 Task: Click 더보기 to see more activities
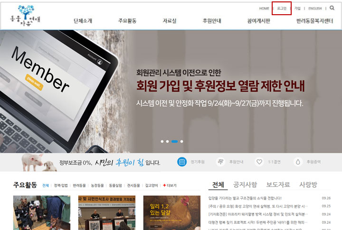(171, 185)
